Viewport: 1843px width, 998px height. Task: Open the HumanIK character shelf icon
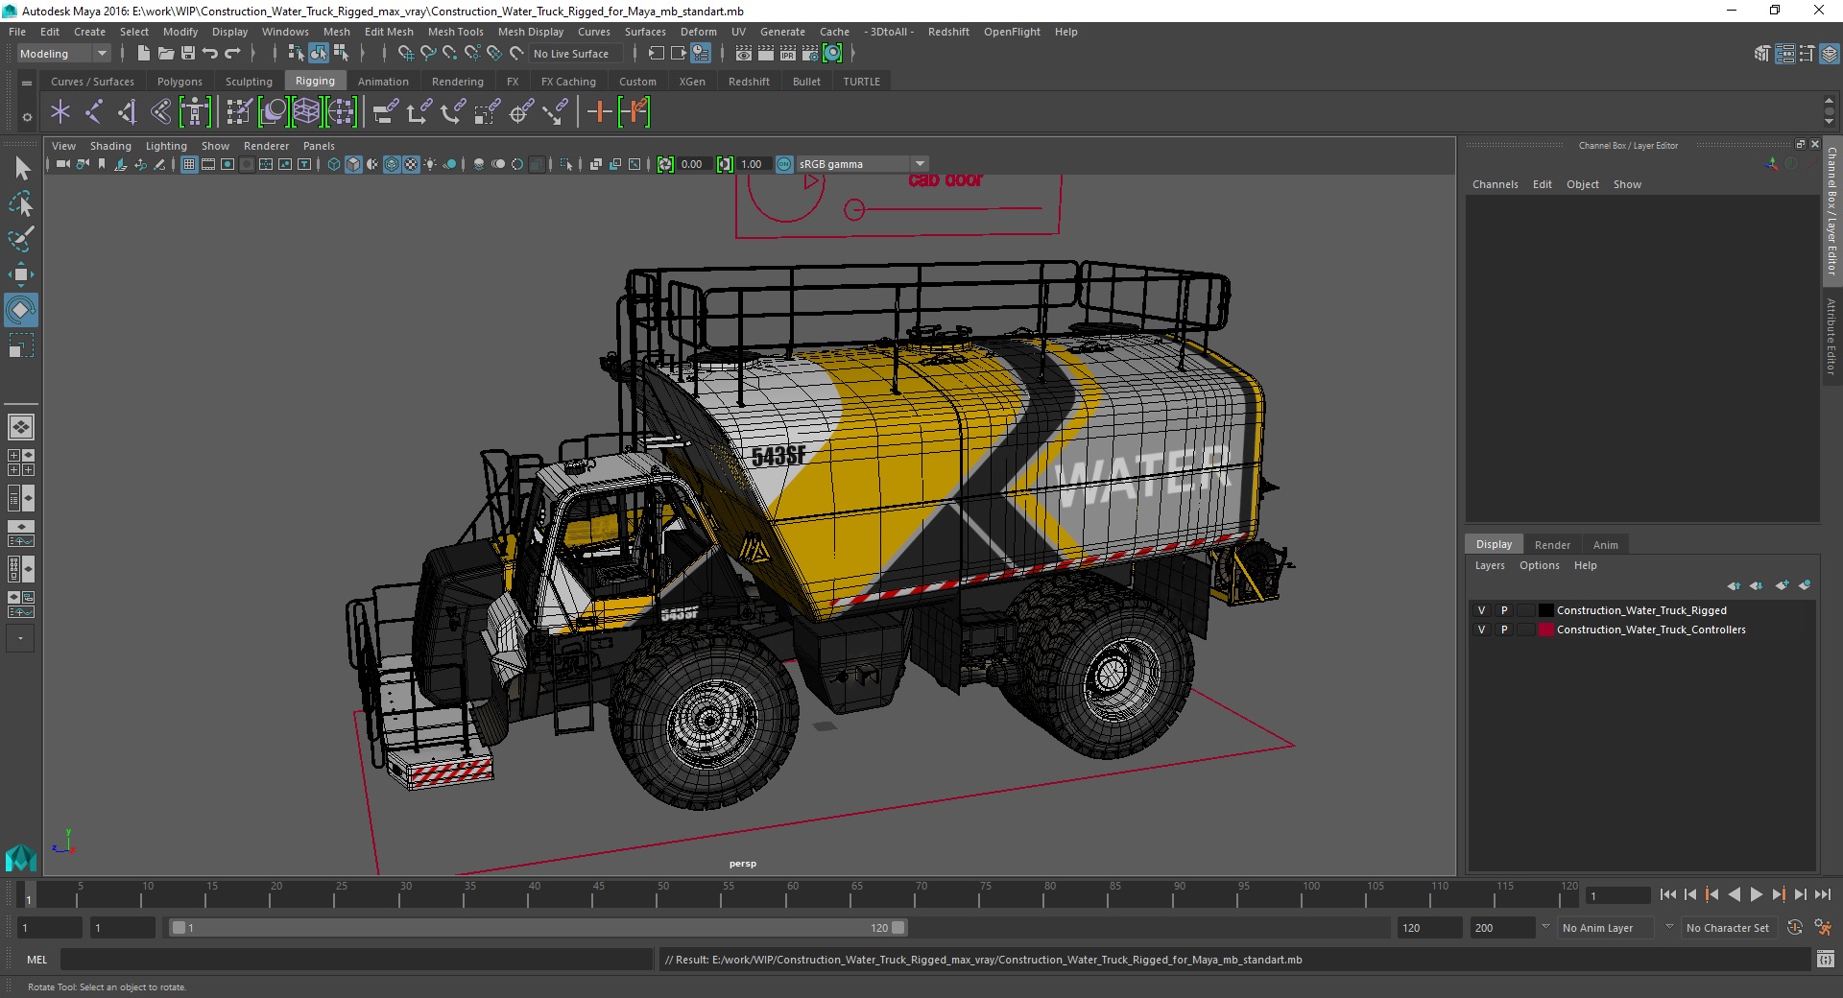[195, 112]
